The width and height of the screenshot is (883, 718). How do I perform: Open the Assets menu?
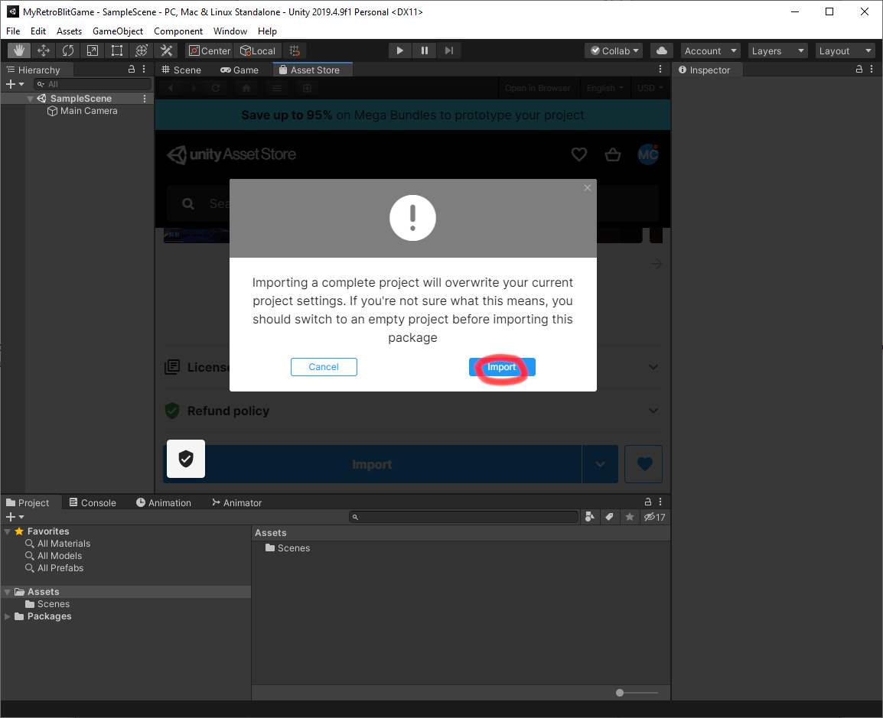click(x=69, y=31)
